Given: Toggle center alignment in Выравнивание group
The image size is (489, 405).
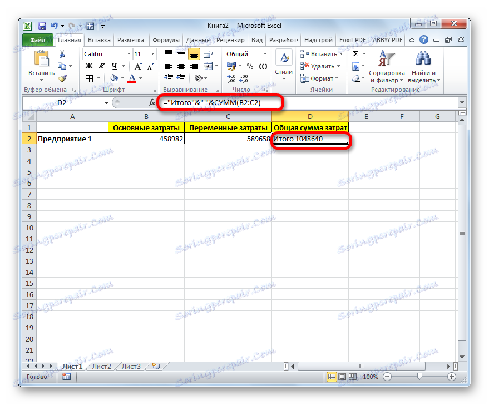Looking at the screenshot, I should 180,66.
